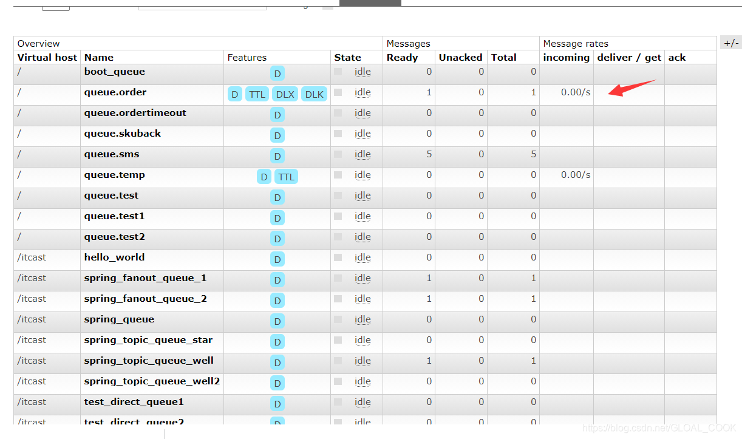This screenshot has height=439, width=742.
Task: Open the queue.order details
Action: pos(115,92)
